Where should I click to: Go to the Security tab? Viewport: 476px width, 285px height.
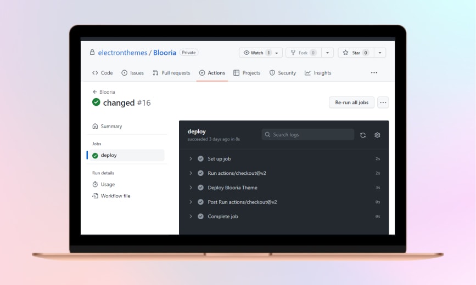[x=283, y=73]
